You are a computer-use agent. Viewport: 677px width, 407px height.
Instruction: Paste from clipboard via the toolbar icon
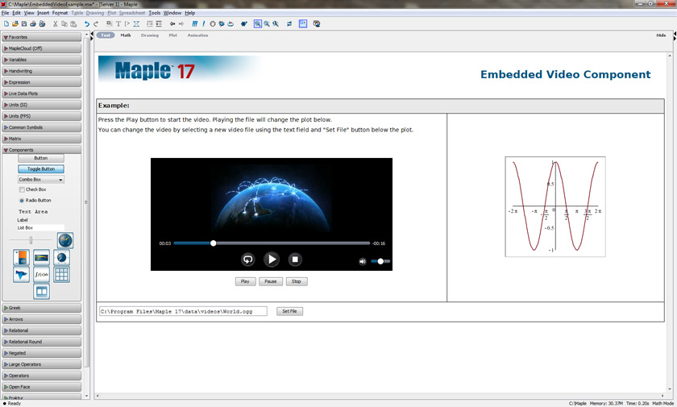(x=73, y=23)
